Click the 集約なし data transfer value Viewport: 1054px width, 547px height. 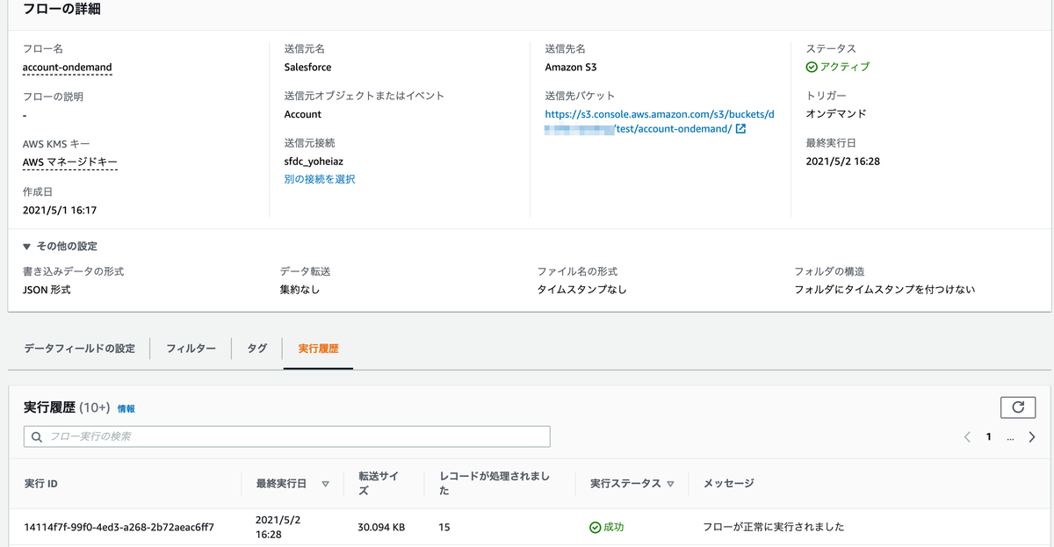[x=299, y=290]
